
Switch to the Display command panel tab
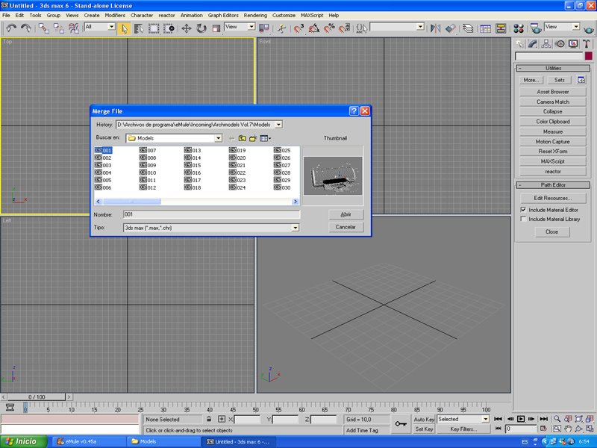tap(573, 44)
